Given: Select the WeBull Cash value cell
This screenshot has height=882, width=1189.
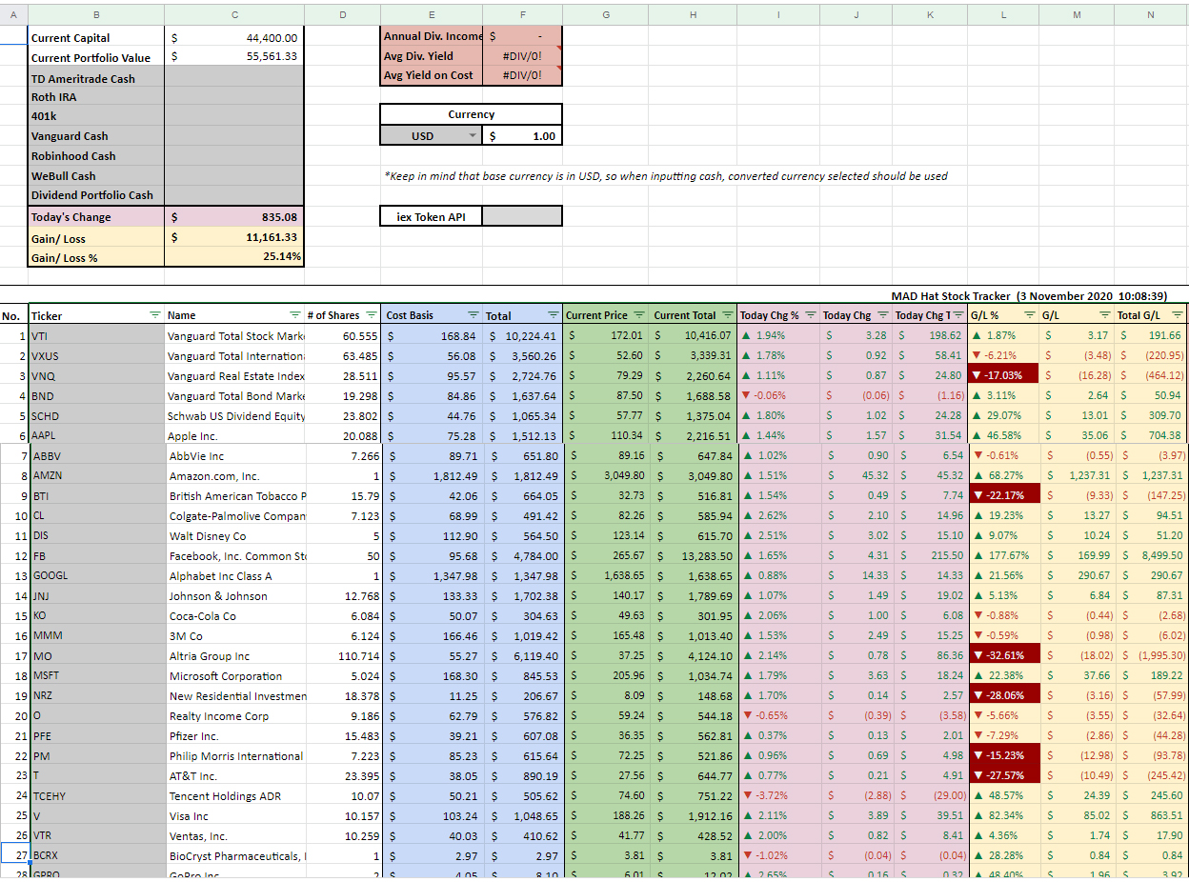Looking at the screenshot, I should coord(234,175).
